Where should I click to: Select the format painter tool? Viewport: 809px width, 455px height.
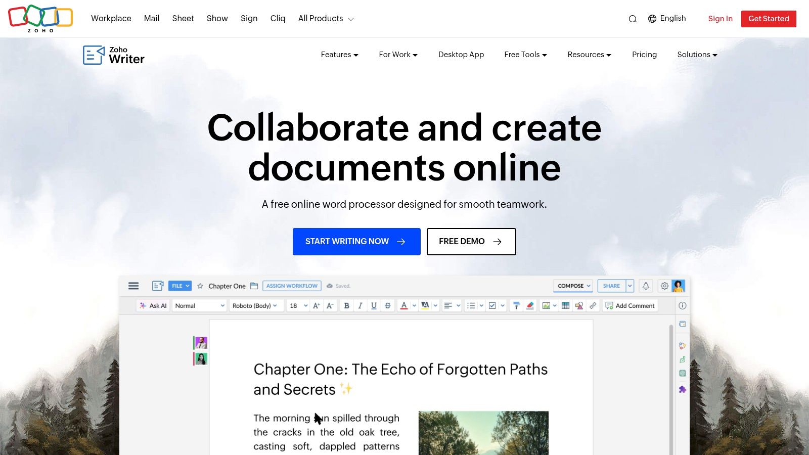click(516, 305)
